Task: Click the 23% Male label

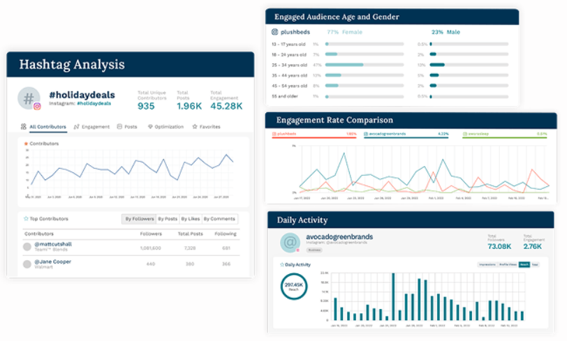Action: pos(445,32)
